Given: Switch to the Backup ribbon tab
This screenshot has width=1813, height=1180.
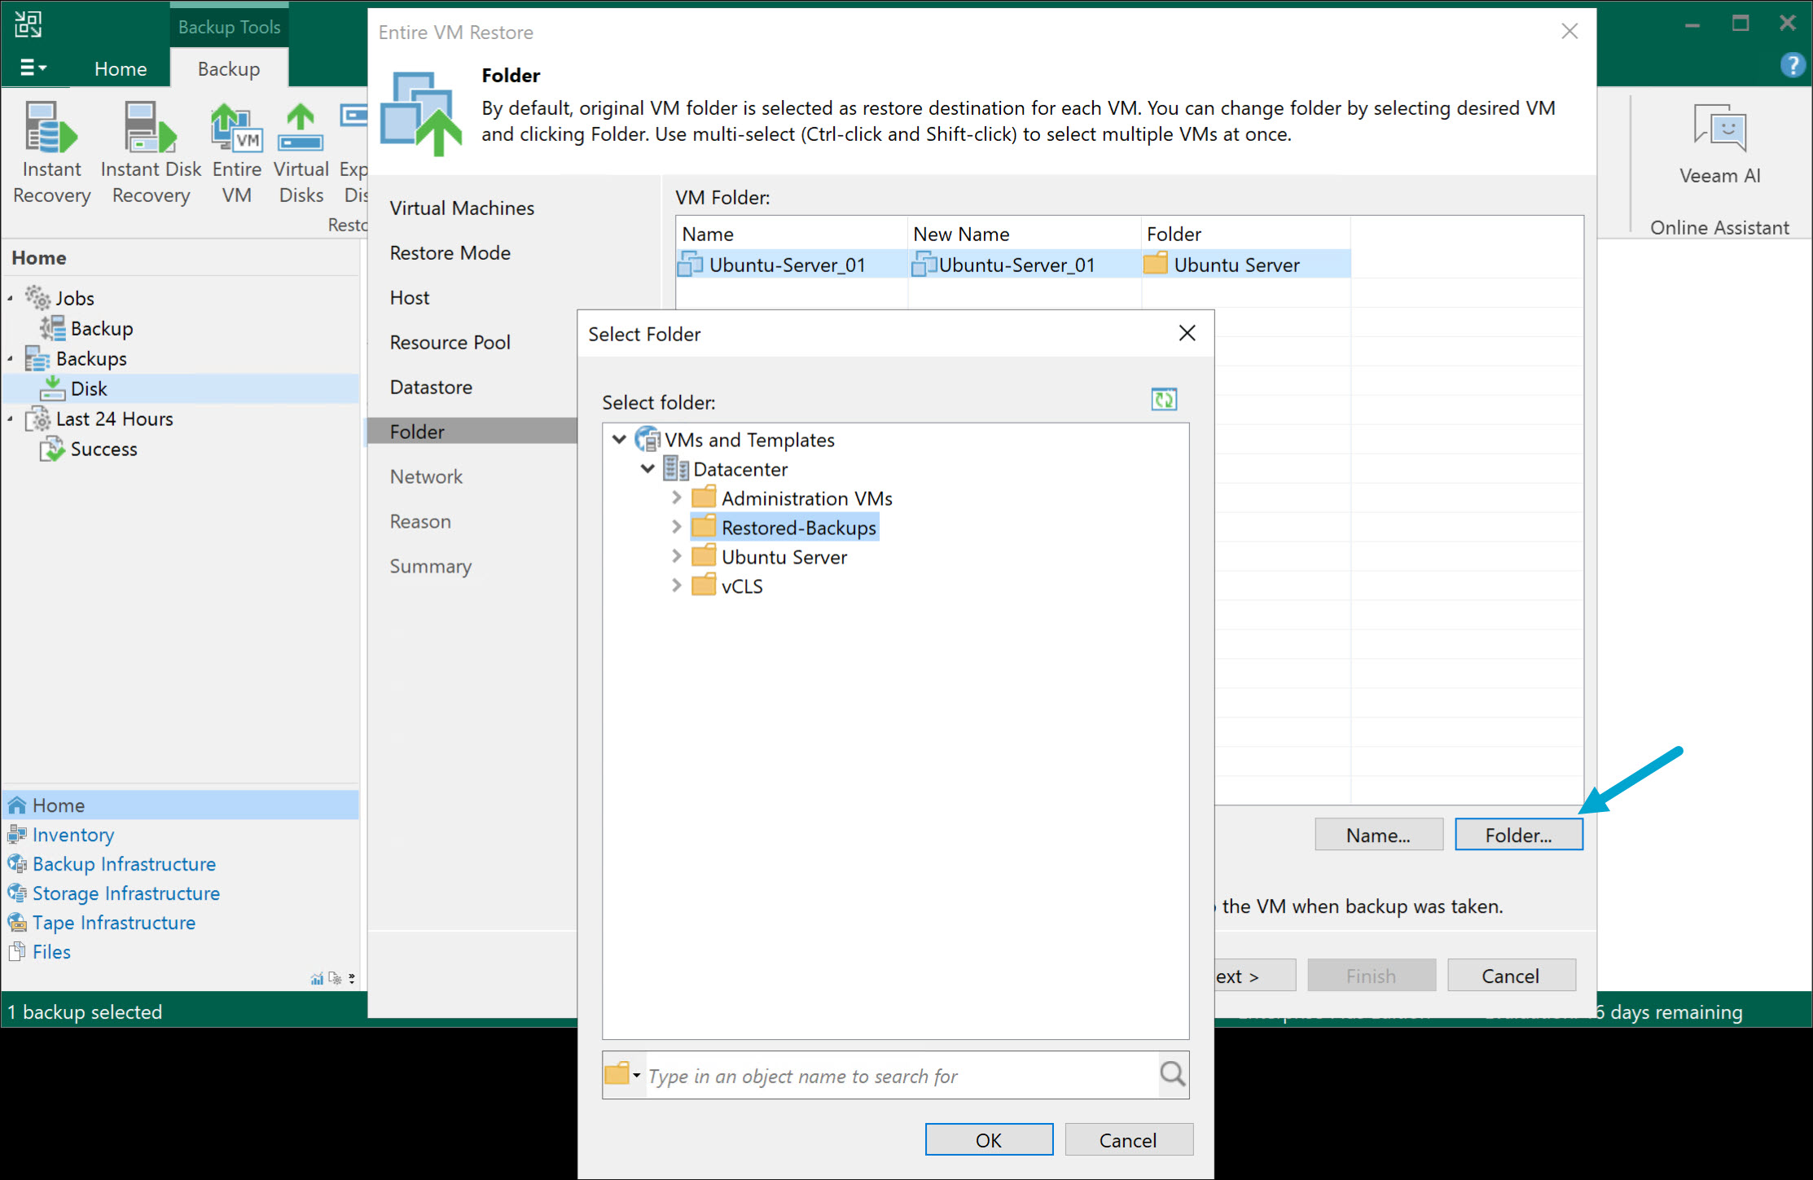Looking at the screenshot, I should tap(228, 68).
